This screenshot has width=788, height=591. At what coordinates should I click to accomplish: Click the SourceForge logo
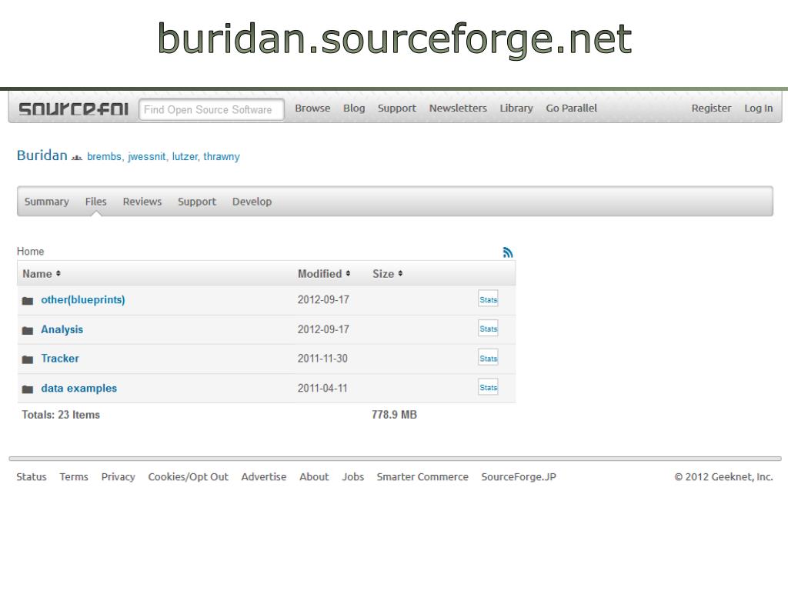(73, 109)
